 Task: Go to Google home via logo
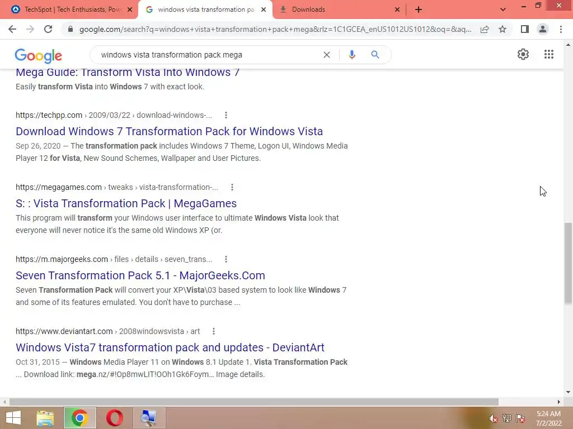pos(39,55)
